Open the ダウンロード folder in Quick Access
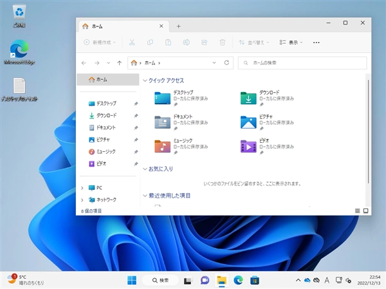The height and width of the screenshot is (289, 386). 268,98
